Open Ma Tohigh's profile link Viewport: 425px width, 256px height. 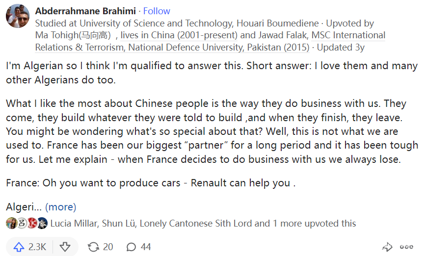click(74, 35)
